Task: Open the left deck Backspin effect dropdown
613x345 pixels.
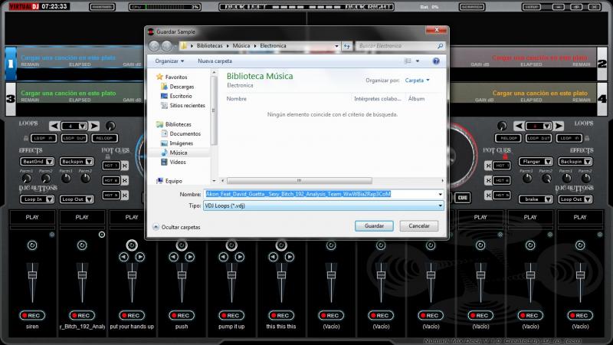Action: [x=77, y=162]
